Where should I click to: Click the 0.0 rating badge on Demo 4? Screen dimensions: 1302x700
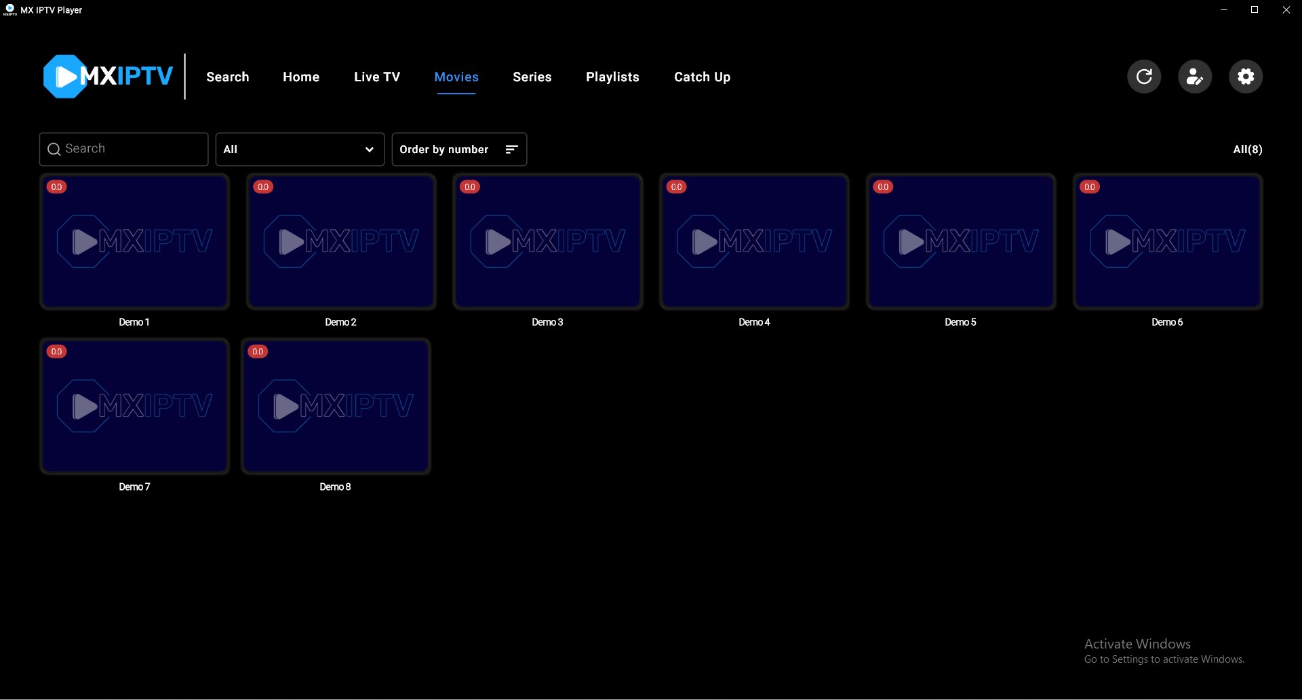coord(677,187)
